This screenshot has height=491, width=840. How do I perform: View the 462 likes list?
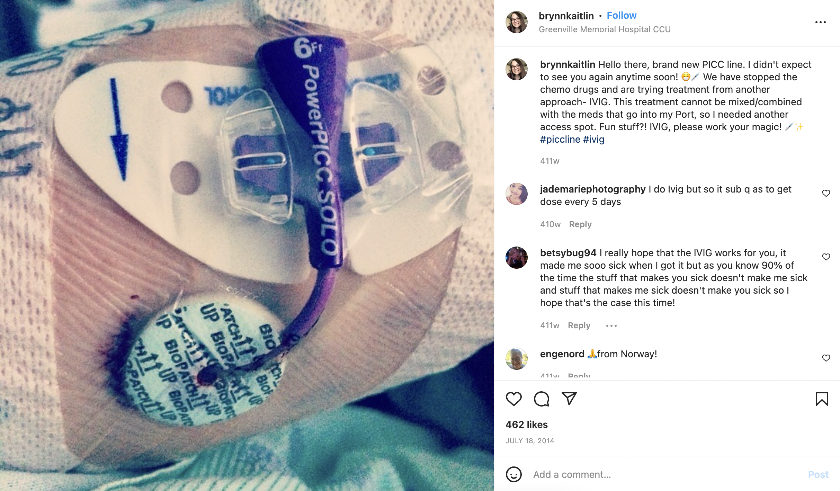(x=526, y=425)
